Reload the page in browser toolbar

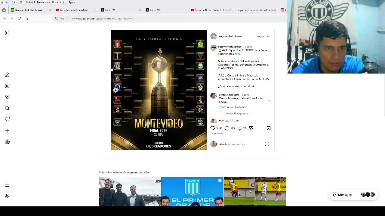(19, 19)
